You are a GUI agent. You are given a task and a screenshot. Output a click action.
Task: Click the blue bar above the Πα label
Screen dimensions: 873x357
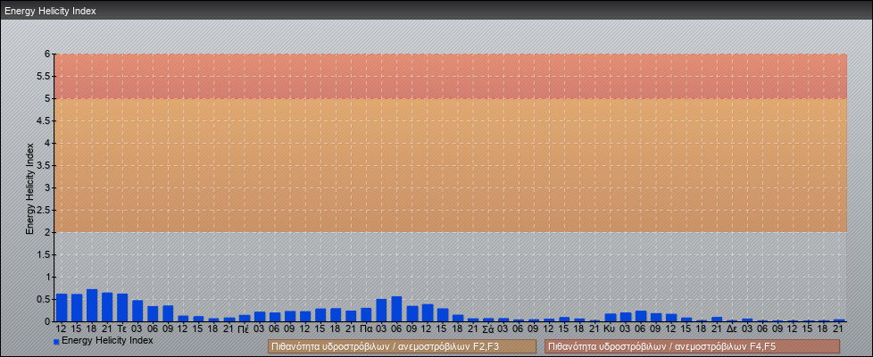(x=366, y=314)
